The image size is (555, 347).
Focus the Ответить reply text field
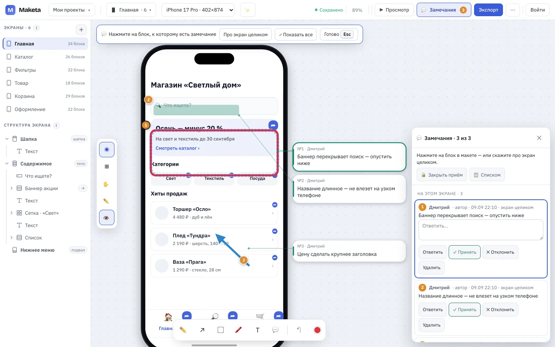481,230
